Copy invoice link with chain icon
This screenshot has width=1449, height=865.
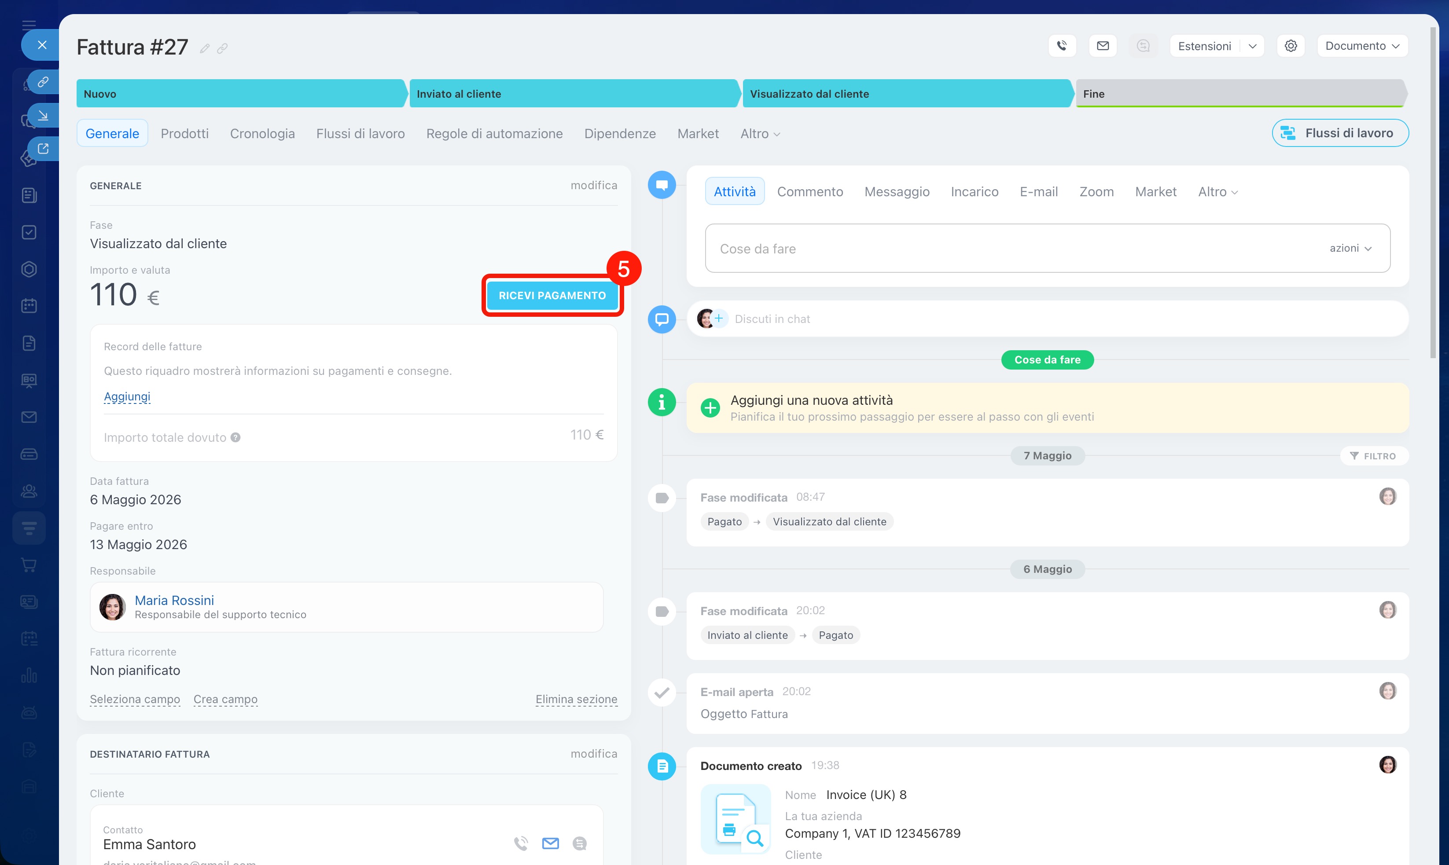click(x=222, y=48)
